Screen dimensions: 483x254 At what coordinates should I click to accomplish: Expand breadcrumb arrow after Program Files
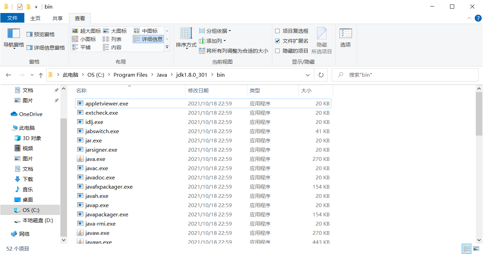pos(152,75)
